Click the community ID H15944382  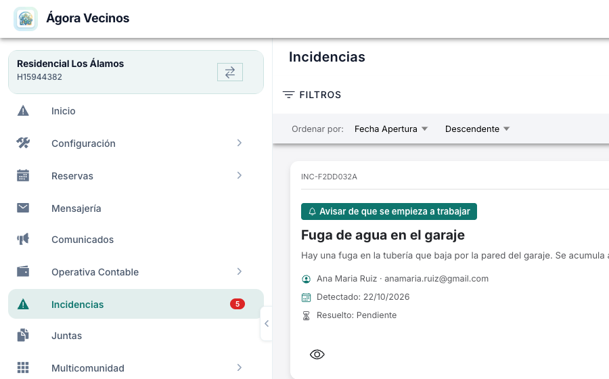[39, 77]
